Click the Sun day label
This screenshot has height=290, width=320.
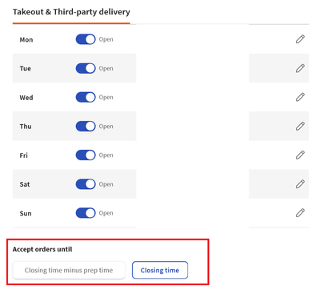click(26, 213)
